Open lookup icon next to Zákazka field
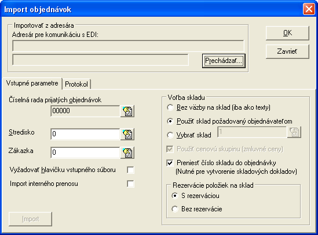Screen dimensions: 318x235 127,152
